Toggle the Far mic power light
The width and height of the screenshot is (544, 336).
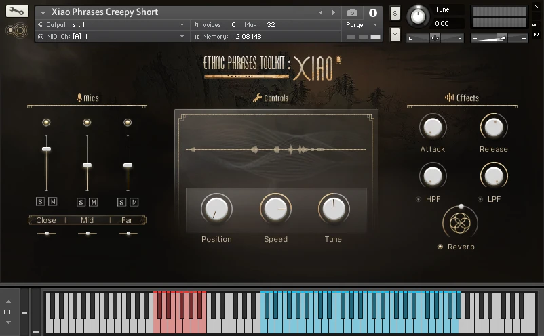point(128,123)
